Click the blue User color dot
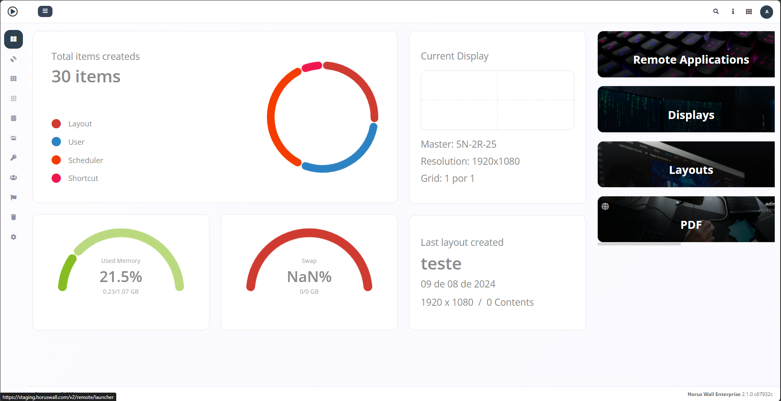 pos(56,142)
